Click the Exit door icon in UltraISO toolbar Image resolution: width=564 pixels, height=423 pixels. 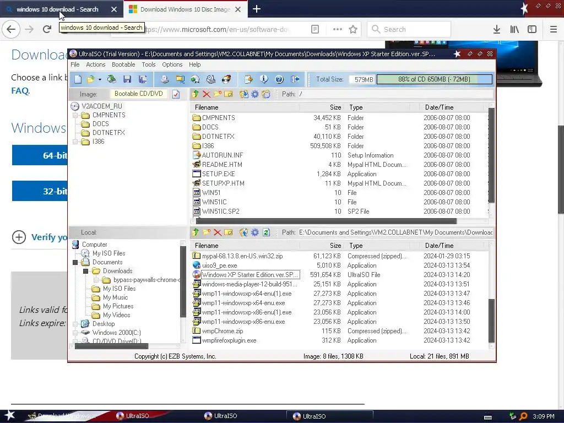click(x=295, y=79)
